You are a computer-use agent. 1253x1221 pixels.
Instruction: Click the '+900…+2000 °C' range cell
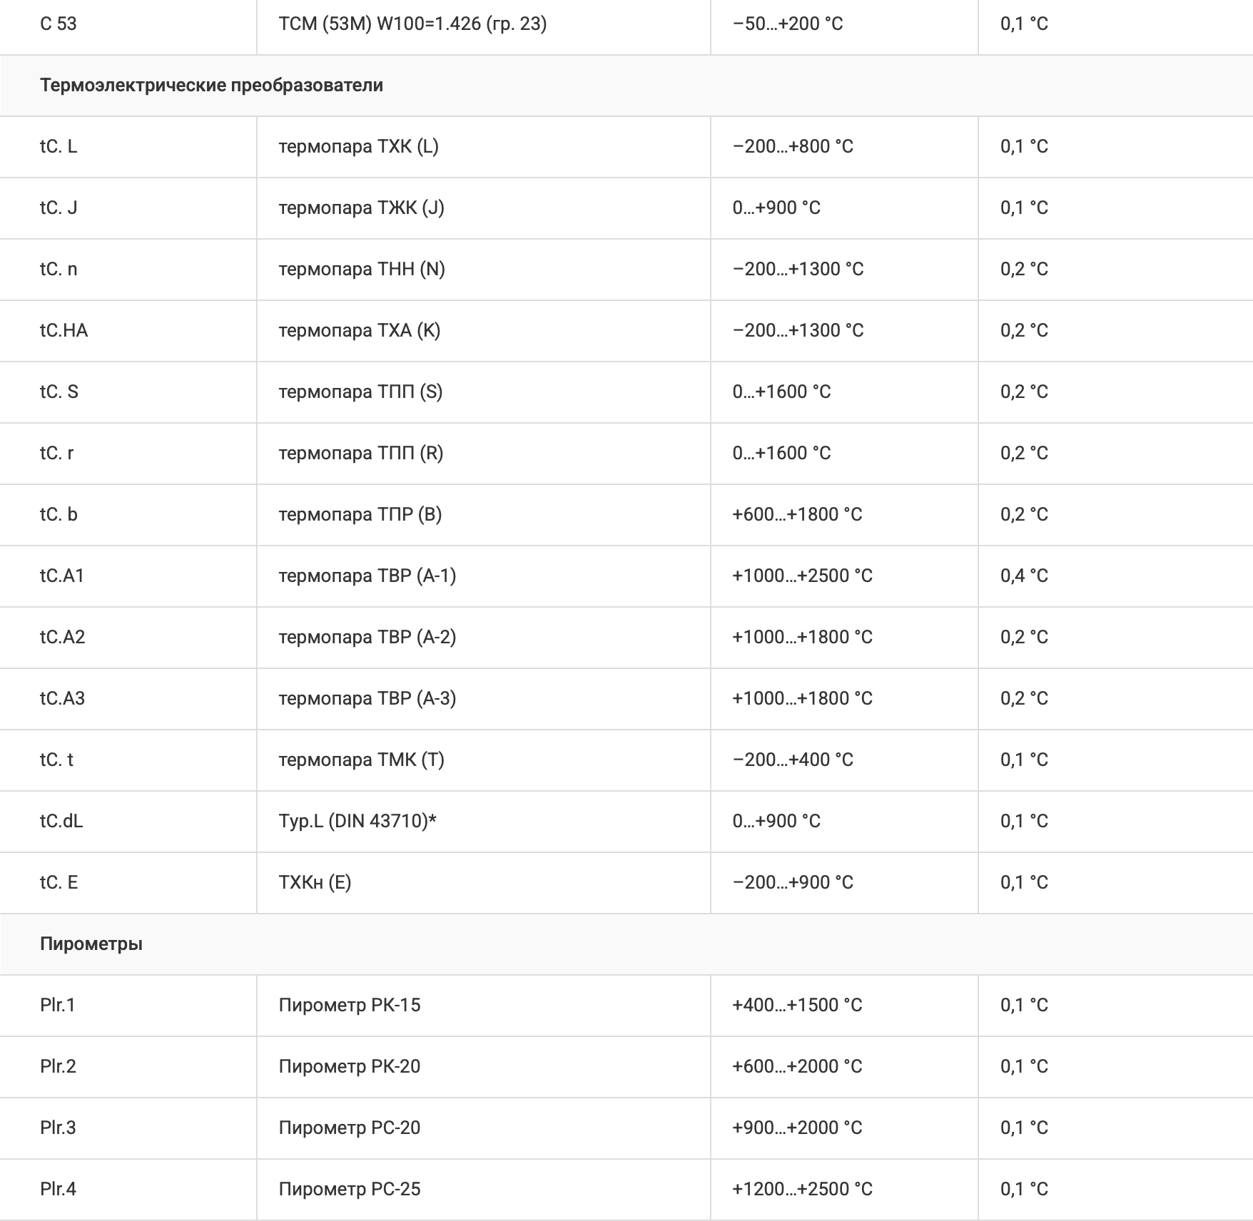797,1128
